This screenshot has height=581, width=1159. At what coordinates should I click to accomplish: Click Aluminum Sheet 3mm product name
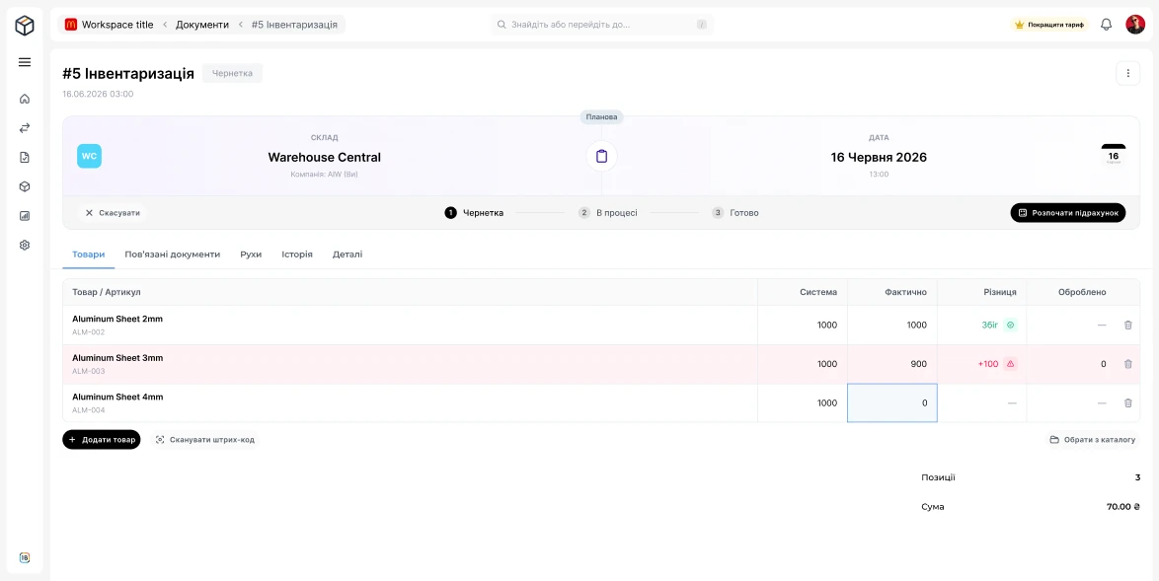coord(117,358)
